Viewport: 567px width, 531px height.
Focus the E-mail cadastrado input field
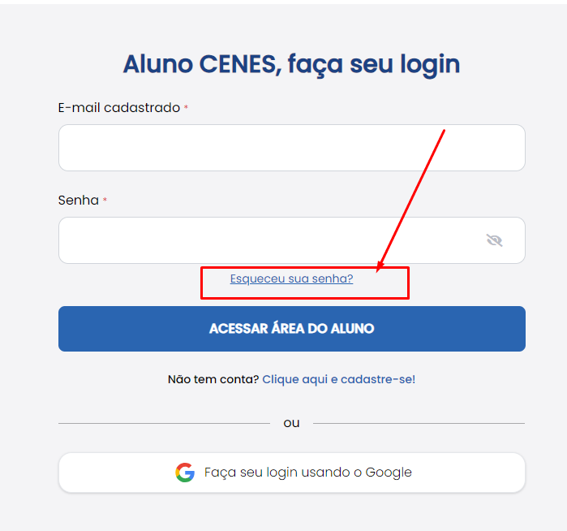[x=292, y=148]
